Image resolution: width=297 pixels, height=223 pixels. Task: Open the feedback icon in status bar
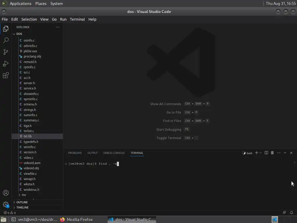click(x=284, y=213)
